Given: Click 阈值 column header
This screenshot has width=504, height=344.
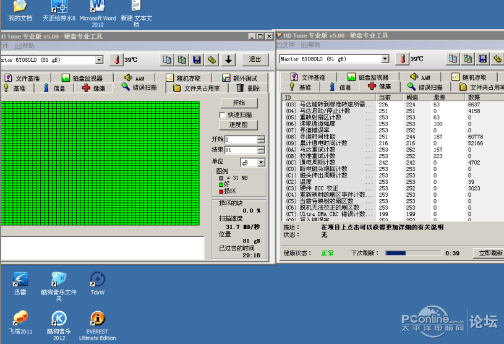Looking at the screenshot, I should 417,97.
